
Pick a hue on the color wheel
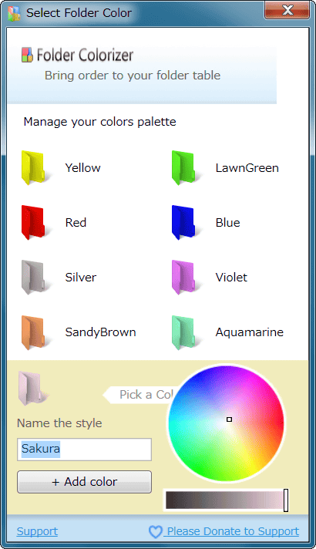click(x=226, y=423)
